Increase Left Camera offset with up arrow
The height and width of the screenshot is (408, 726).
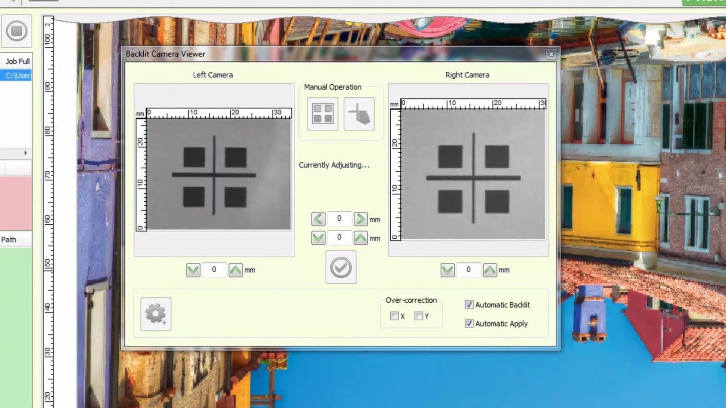pyautogui.click(x=235, y=270)
